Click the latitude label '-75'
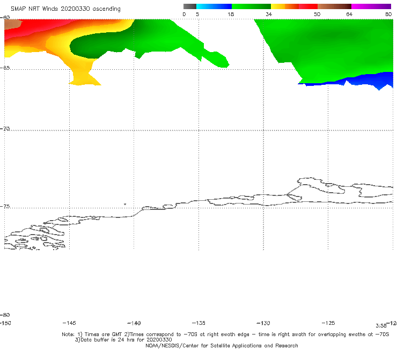397x349 pixels. pyautogui.click(x=5, y=206)
